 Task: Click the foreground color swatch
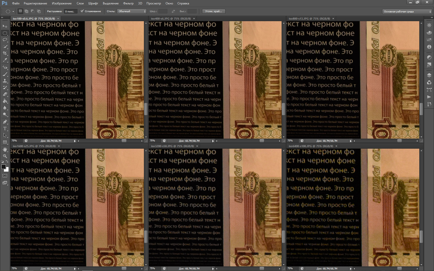4,167
